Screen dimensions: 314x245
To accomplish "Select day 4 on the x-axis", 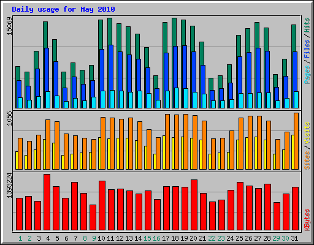I will click(48, 238).
